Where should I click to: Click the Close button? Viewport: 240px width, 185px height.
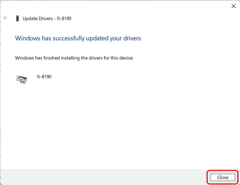(223, 177)
